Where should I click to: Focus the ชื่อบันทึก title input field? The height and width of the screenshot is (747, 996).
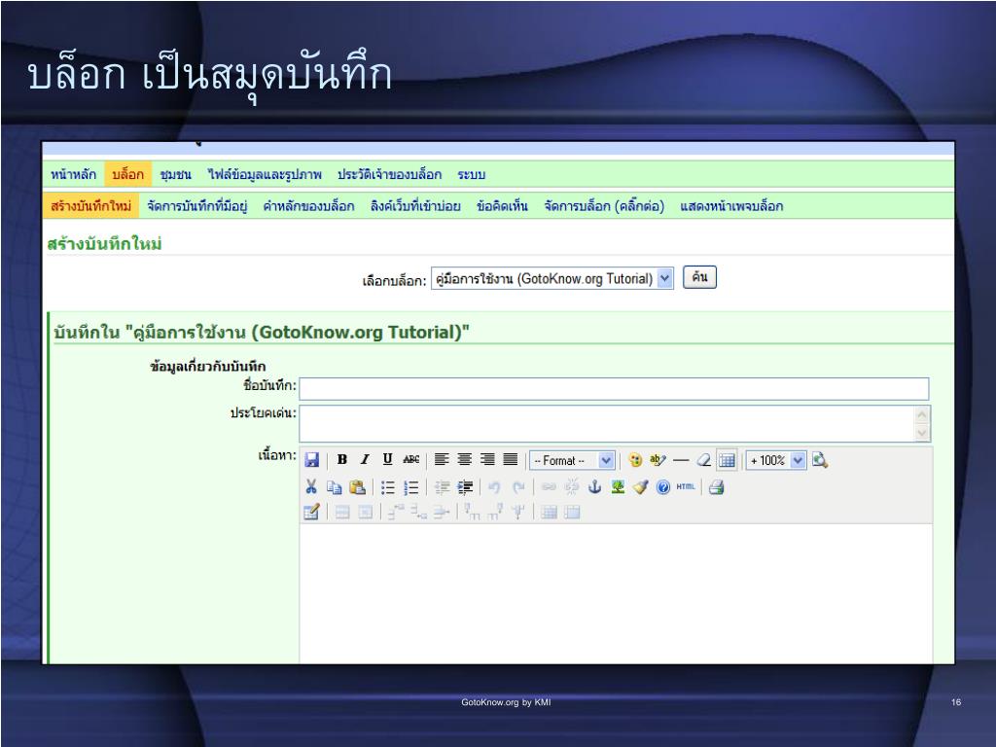(615, 388)
